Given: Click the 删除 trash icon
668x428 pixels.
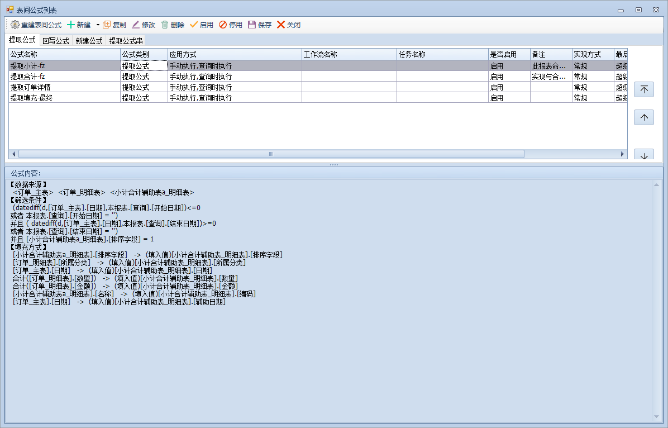Looking at the screenshot, I should tap(165, 25).
